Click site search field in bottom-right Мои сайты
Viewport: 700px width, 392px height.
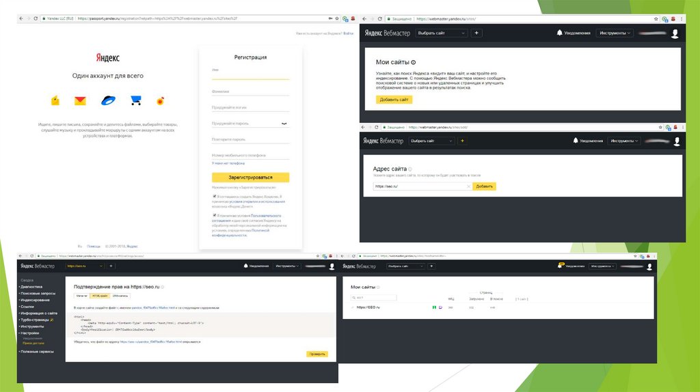pyautogui.click(x=374, y=298)
